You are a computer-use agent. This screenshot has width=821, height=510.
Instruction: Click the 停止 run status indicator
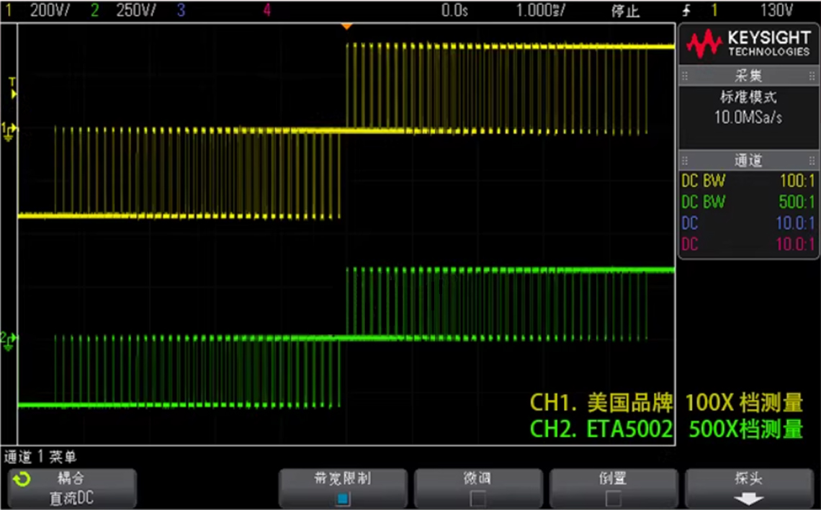(x=624, y=11)
